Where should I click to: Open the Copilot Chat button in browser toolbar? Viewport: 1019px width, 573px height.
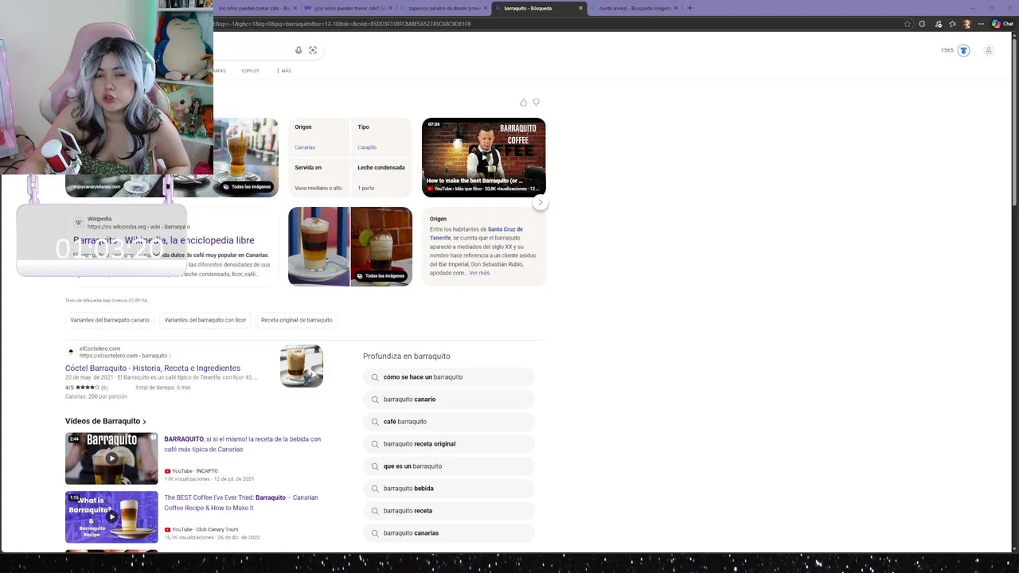tap(1001, 24)
